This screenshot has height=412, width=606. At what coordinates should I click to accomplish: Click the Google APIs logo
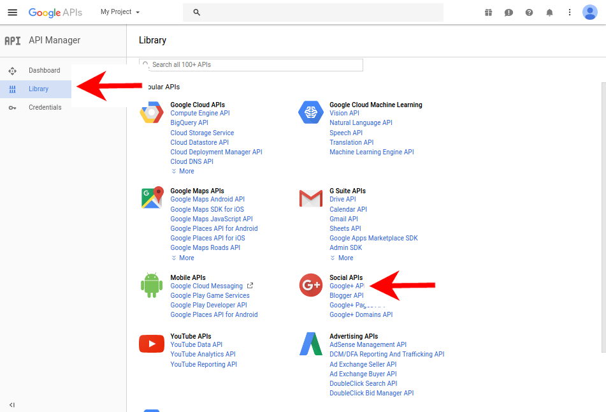[55, 12]
